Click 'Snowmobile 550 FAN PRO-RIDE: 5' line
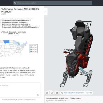The width and height of the screenshot is (103, 103). (15, 23)
